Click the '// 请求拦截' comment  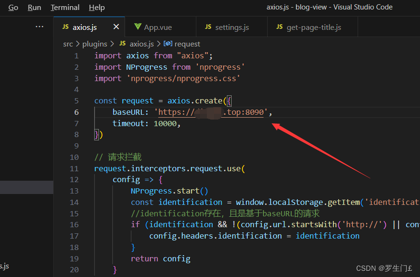click(118, 157)
